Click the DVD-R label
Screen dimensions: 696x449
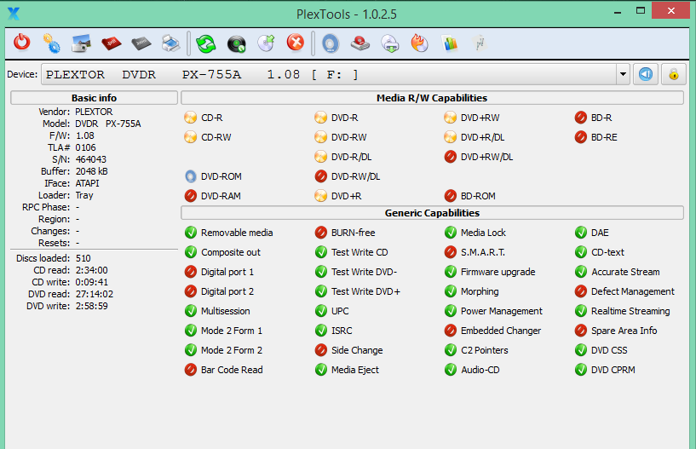coord(344,118)
